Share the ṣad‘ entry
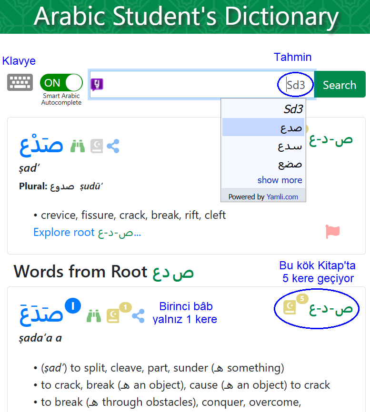Viewport: 370px width, 412px height. point(113,146)
